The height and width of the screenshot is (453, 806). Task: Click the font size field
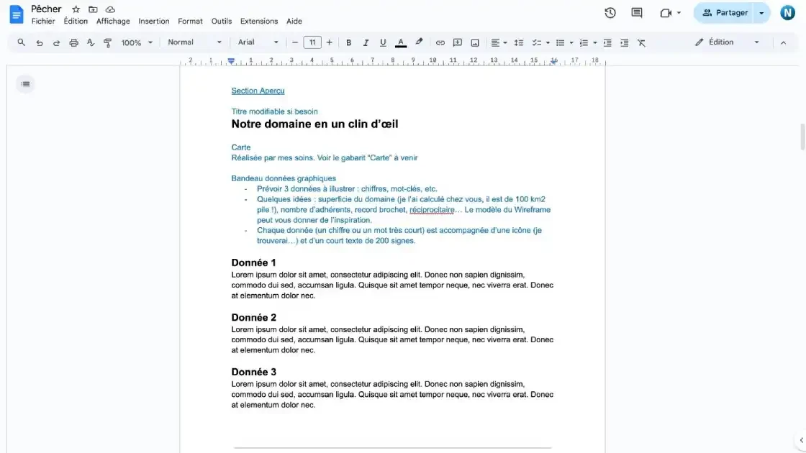(312, 42)
